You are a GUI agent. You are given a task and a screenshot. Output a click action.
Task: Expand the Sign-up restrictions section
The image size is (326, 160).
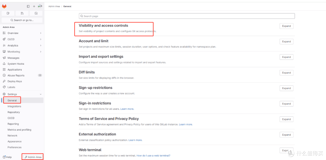[x=286, y=88]
